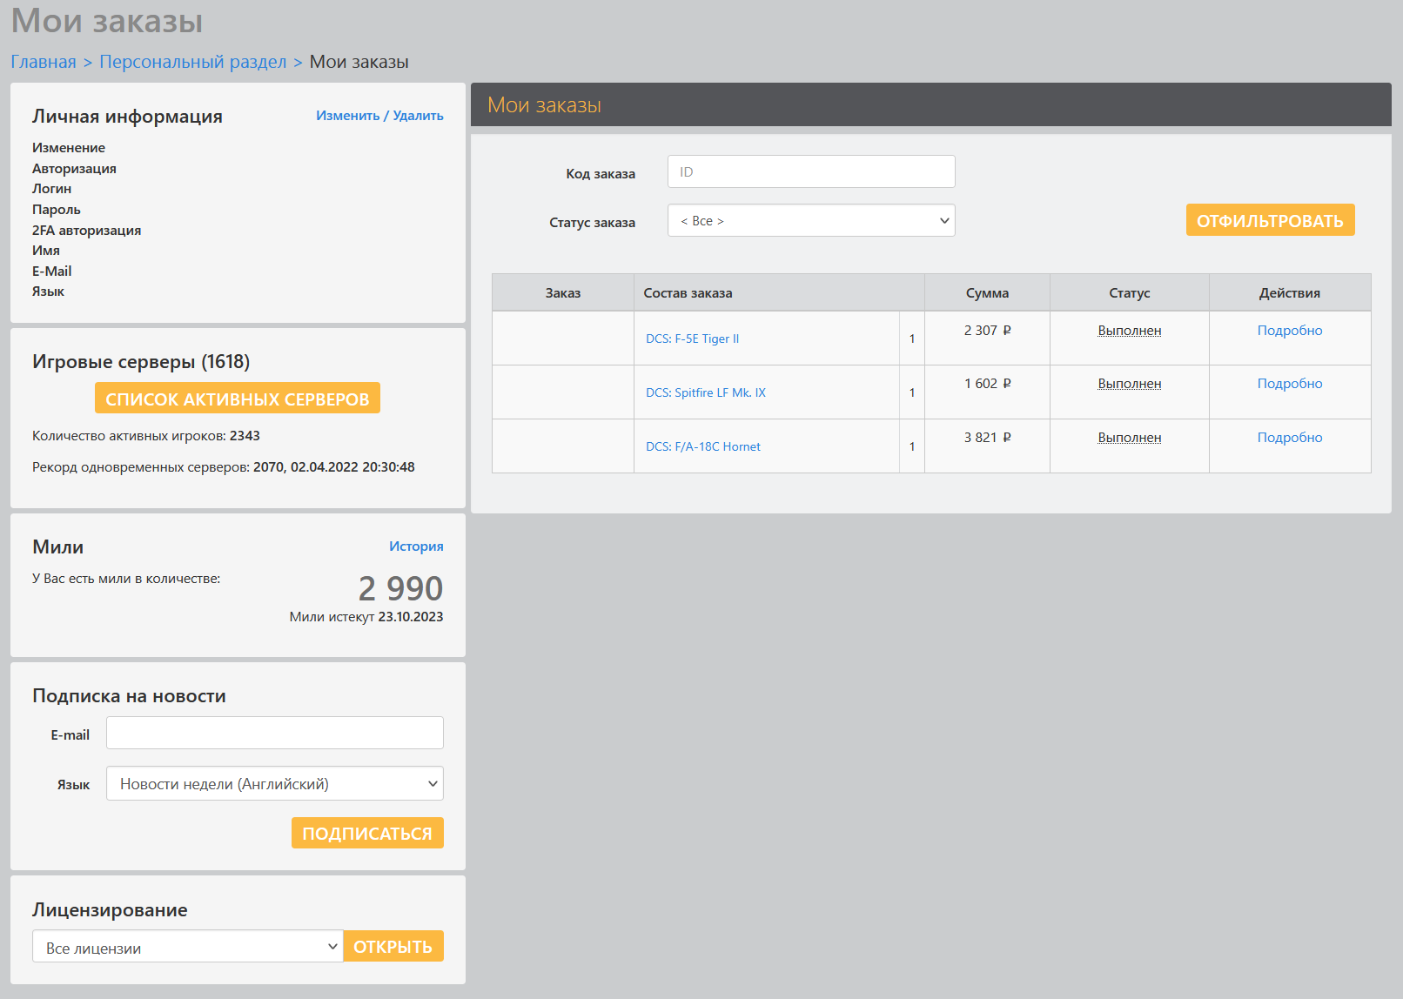1403x999 pixels.
Task: Open the DCS: F/A-18C Hornet link
Action: coord(702,447)
